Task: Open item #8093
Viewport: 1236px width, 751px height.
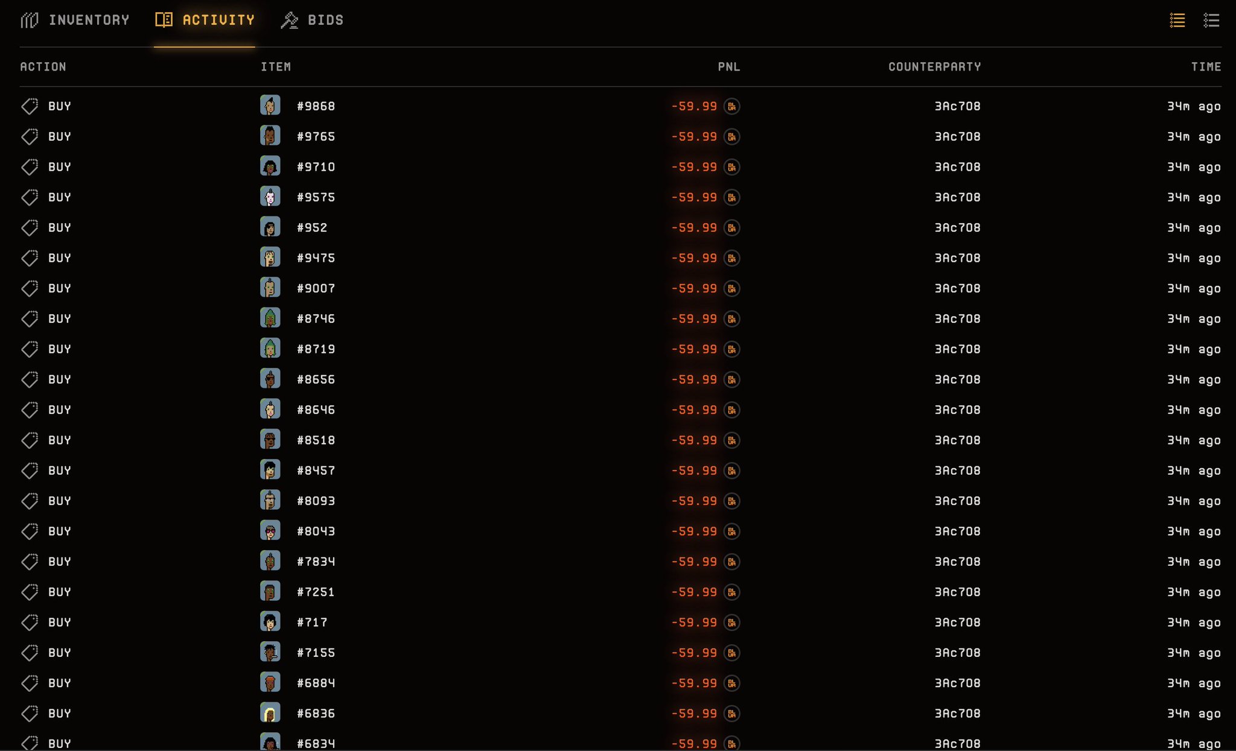Action: tap(316, 501)
